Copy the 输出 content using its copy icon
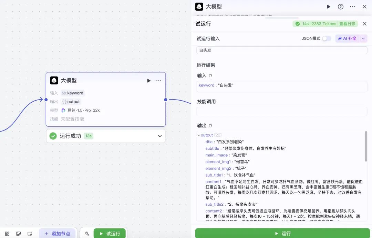Screen dimensions: 372x238 [x=210, y=126]
